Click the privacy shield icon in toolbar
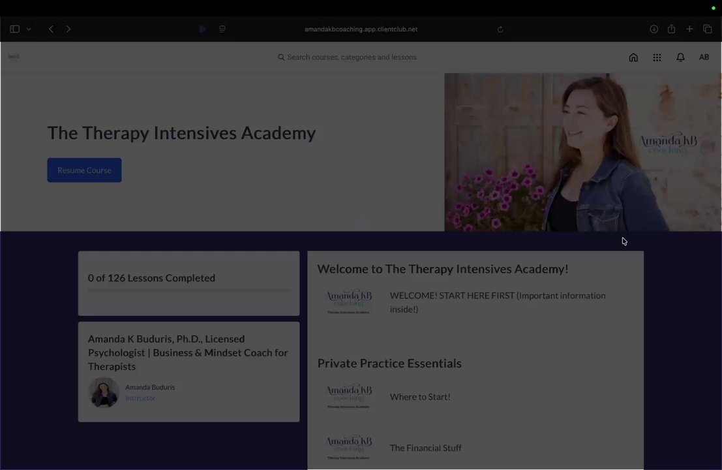Viewport: 722px width, 470px height. 203,29
